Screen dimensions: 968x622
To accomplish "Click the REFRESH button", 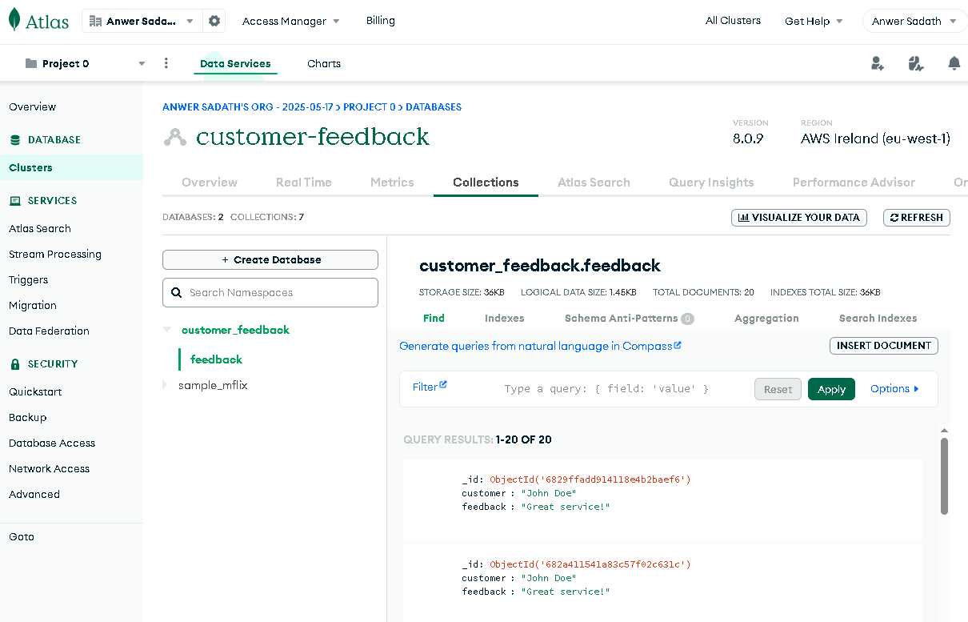I will (917, 217).
